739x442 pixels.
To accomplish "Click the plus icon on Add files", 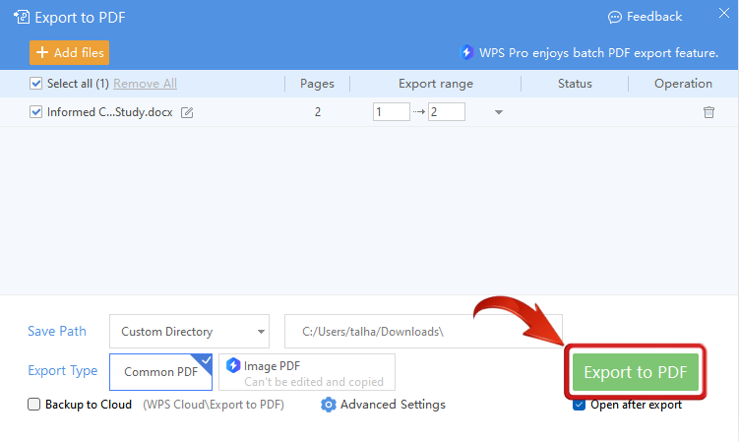I will 42,52.
